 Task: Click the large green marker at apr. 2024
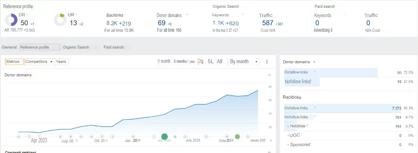[165, 137]
